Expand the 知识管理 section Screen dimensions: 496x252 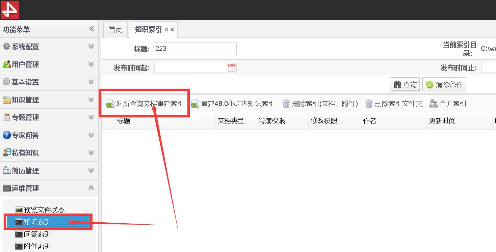pos(91,100)
